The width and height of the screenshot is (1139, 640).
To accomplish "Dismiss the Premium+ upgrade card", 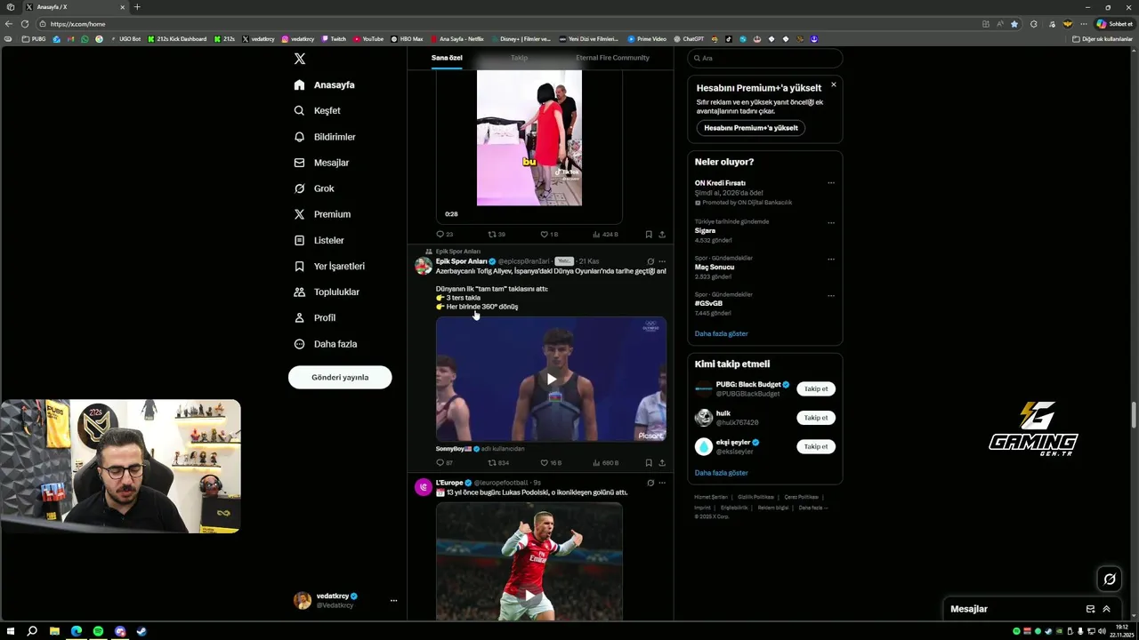I will (x=834, y=84).
